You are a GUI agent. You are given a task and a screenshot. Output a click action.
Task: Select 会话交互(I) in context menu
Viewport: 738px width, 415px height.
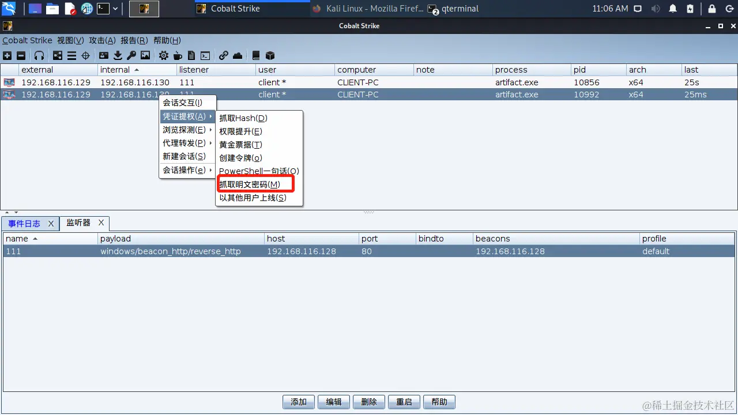click(x=187, y=103)
